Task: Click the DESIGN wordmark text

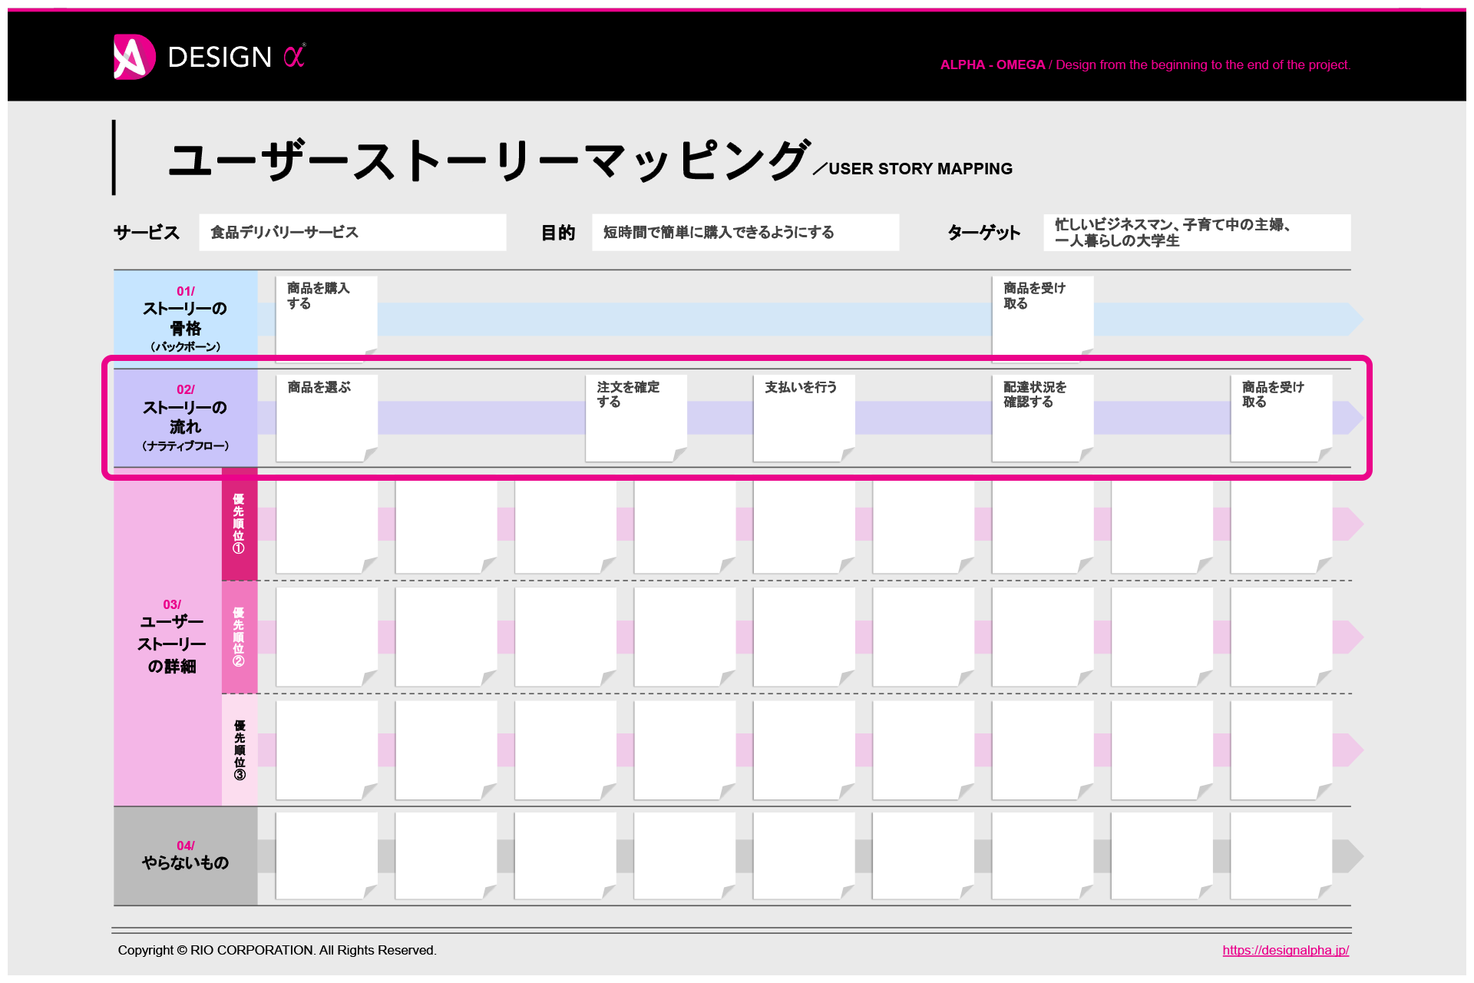Action: [220, 57]
